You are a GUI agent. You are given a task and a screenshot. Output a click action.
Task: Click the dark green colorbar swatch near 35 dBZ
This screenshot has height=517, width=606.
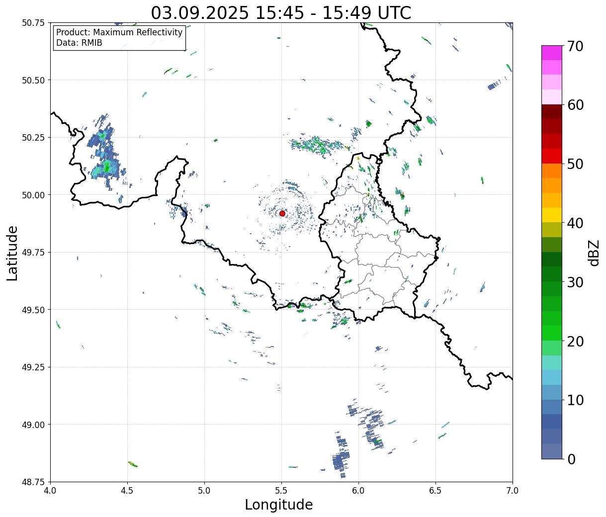pos(552,259)
